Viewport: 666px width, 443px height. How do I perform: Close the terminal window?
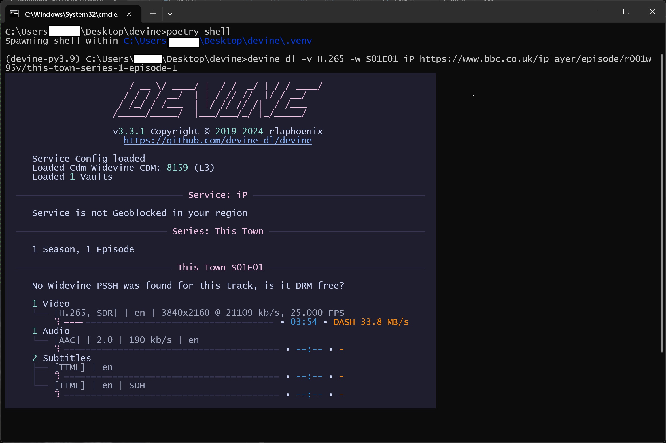[652, 12]
